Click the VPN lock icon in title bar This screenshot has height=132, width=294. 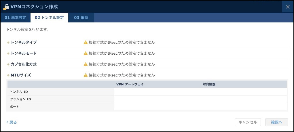6,7
